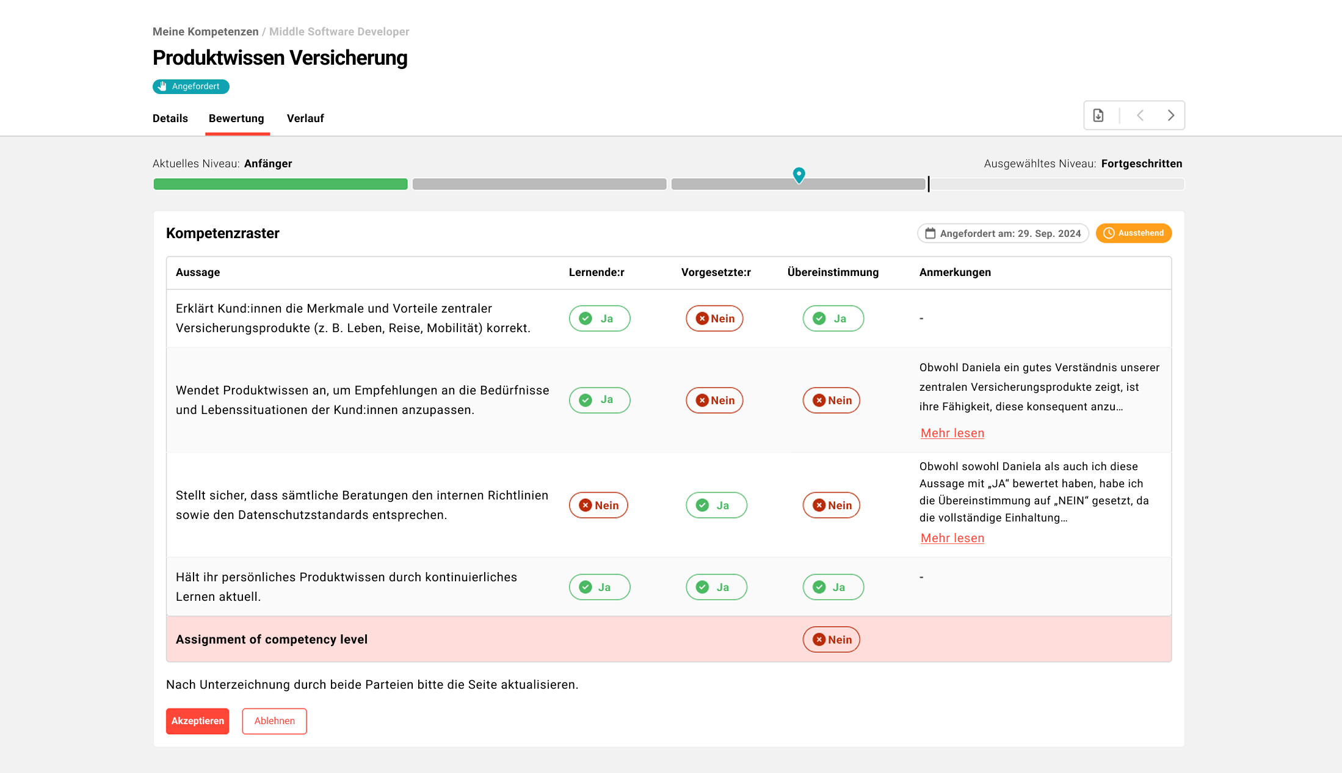Click the red X icon in Assignment row's Nein pill
This screenshot has width=1342, height=773.
(819, 639)
